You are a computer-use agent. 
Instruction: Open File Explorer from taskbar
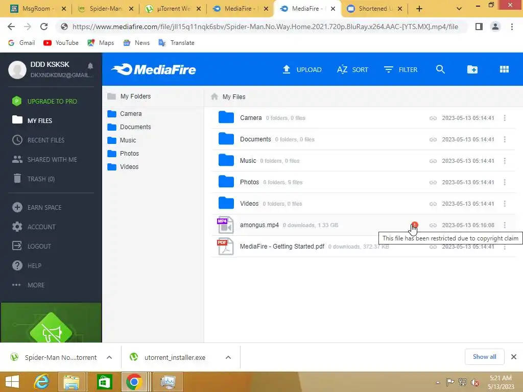tap(72, 382)
